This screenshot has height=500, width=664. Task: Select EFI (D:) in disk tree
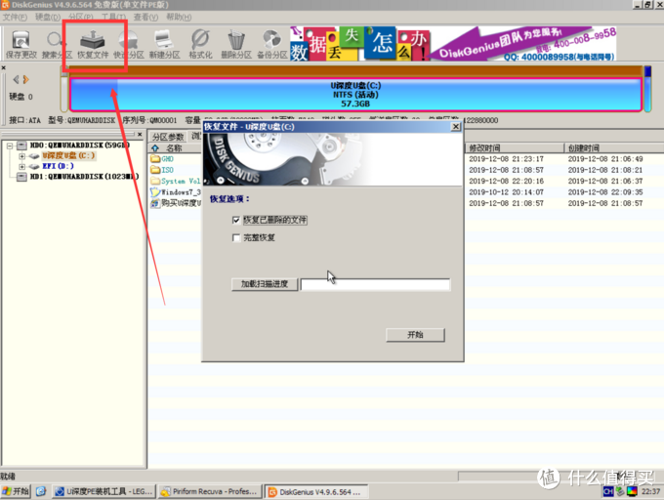(x=58, y=166)
